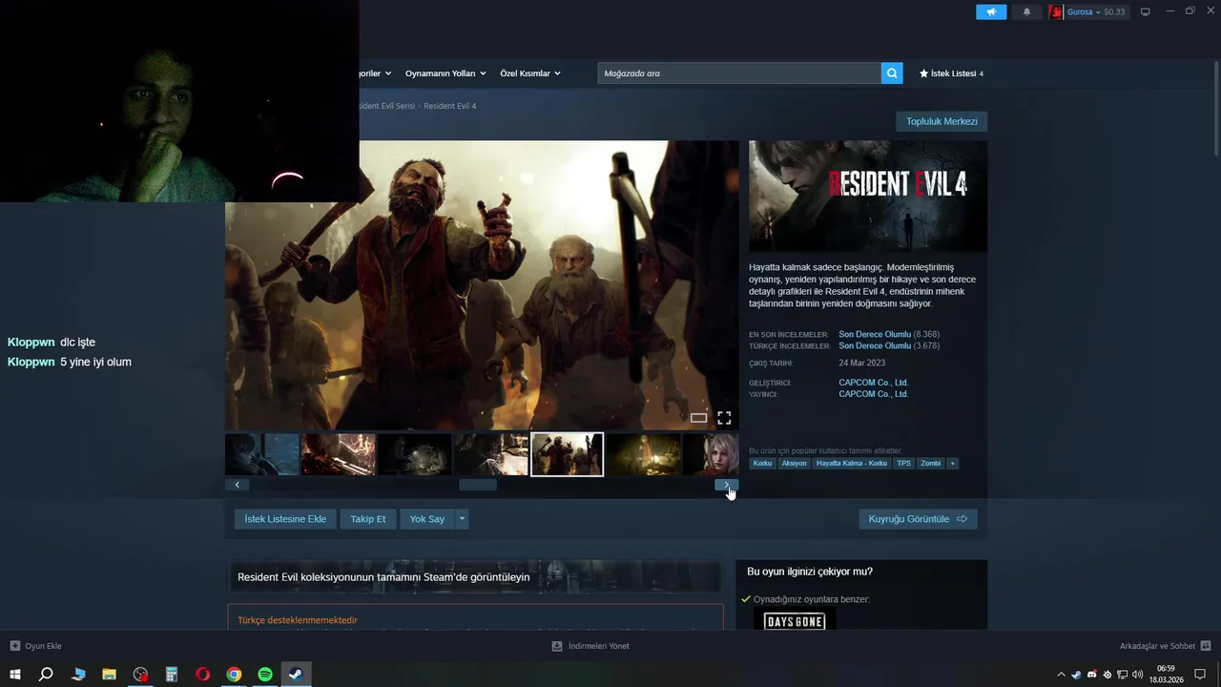The height and width of the screenshot is (687, 1221).
Task: Click the Gurosa profile avatar
Action: 1056,11
